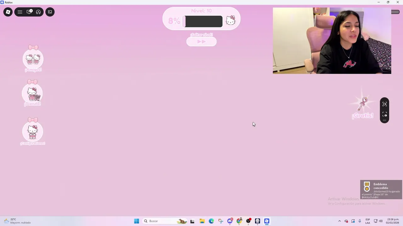This screenshot has height=226, width=403.
Task: Click the tray sync arrows icon
Action: pyautogui.click(x=353, y=221)
